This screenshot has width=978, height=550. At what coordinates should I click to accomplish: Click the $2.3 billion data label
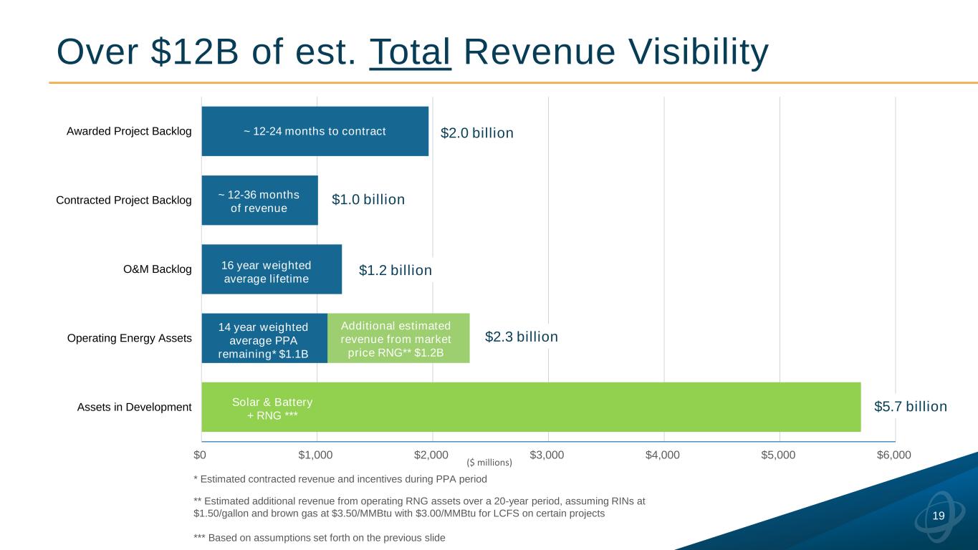tap(521, 337)
